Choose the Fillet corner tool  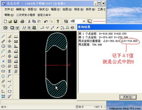pos(9,76)
